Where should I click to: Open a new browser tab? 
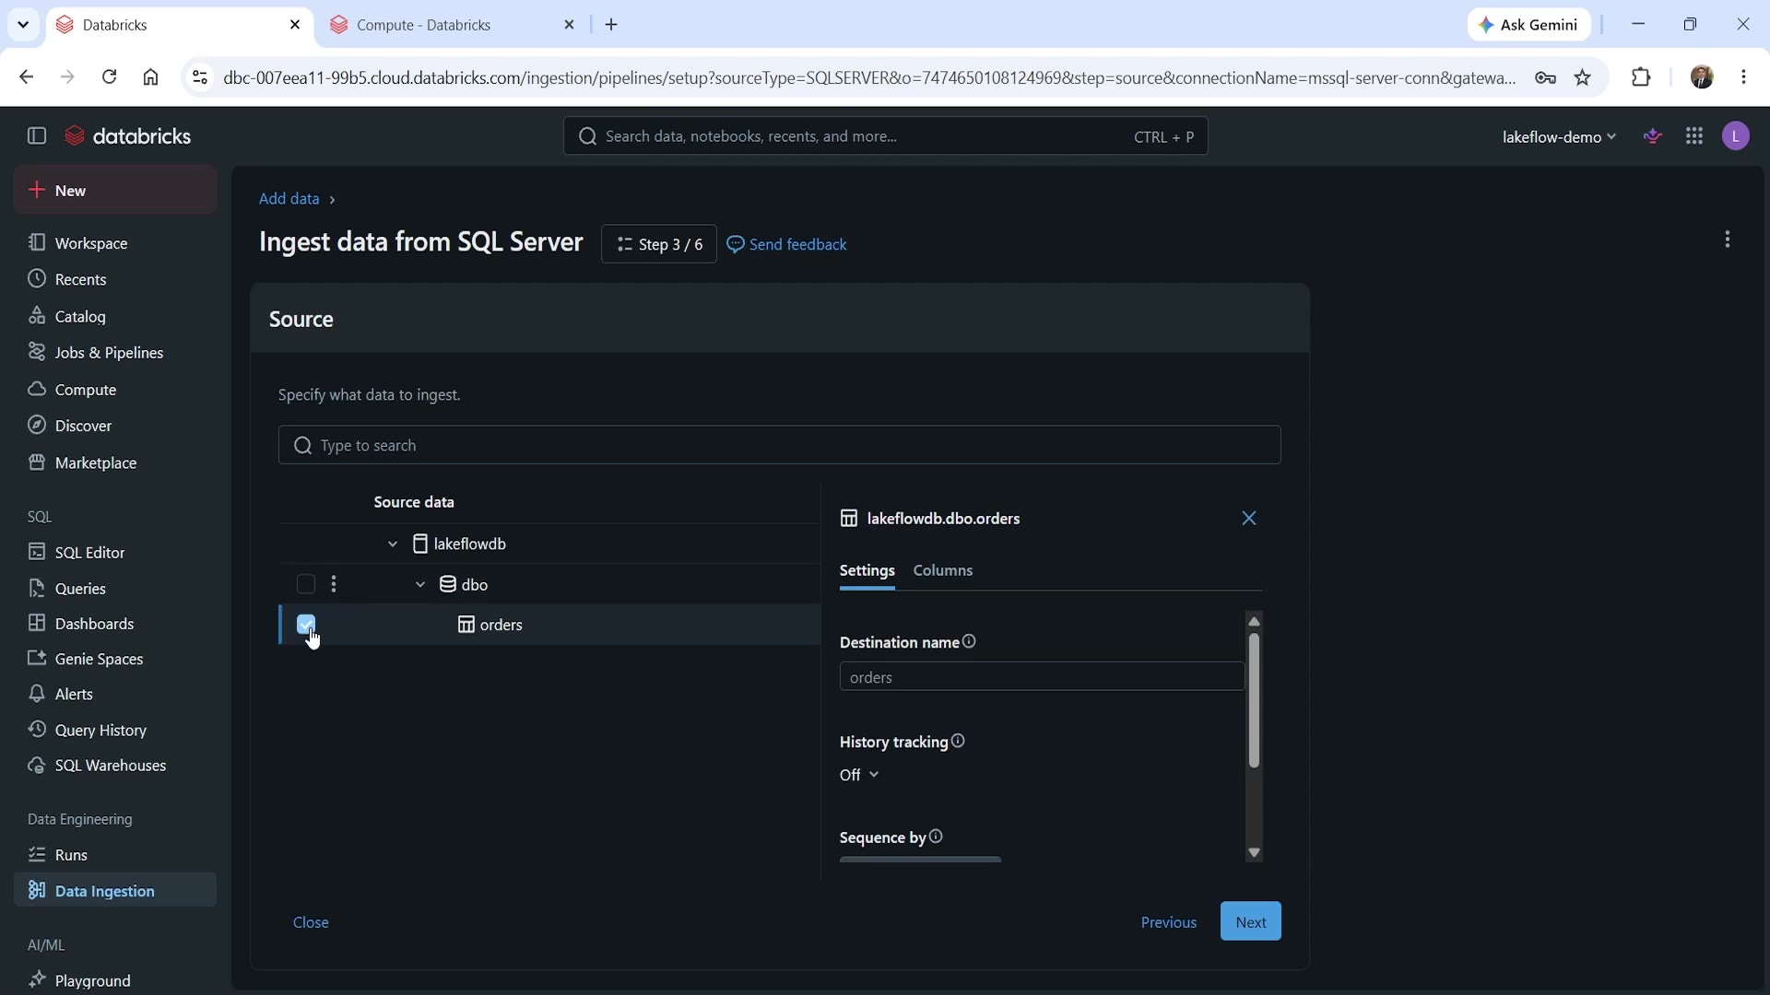coord(612,25)
